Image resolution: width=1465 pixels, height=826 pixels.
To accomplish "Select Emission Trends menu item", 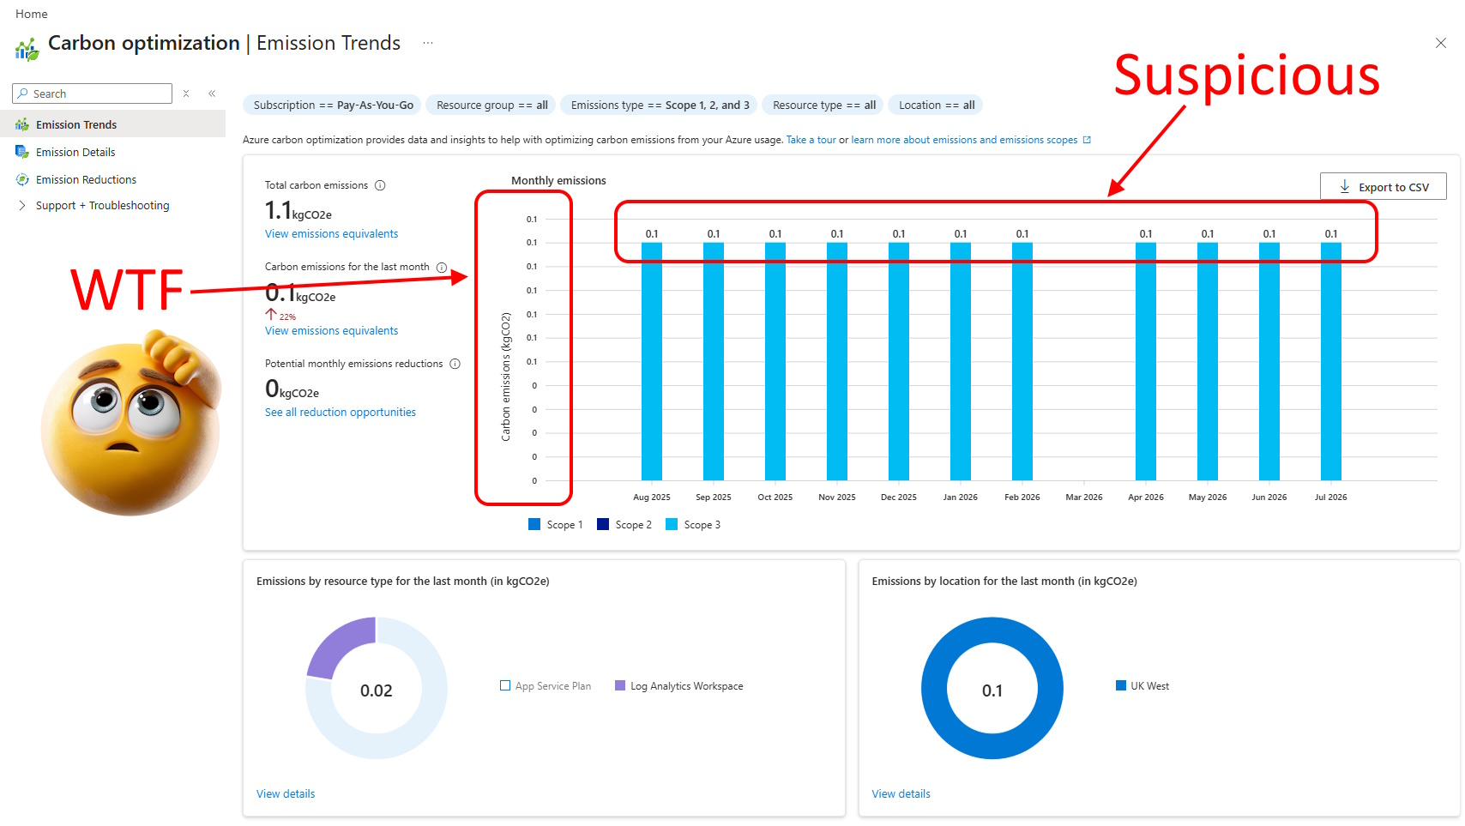I will click(76, 125).
